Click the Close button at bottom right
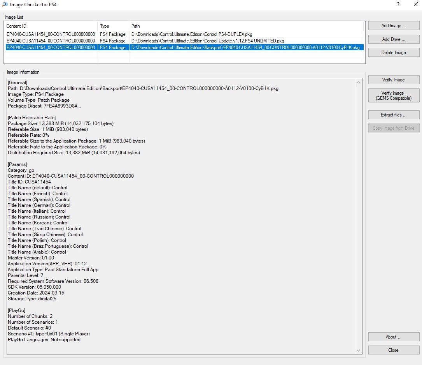 (394, 350)
